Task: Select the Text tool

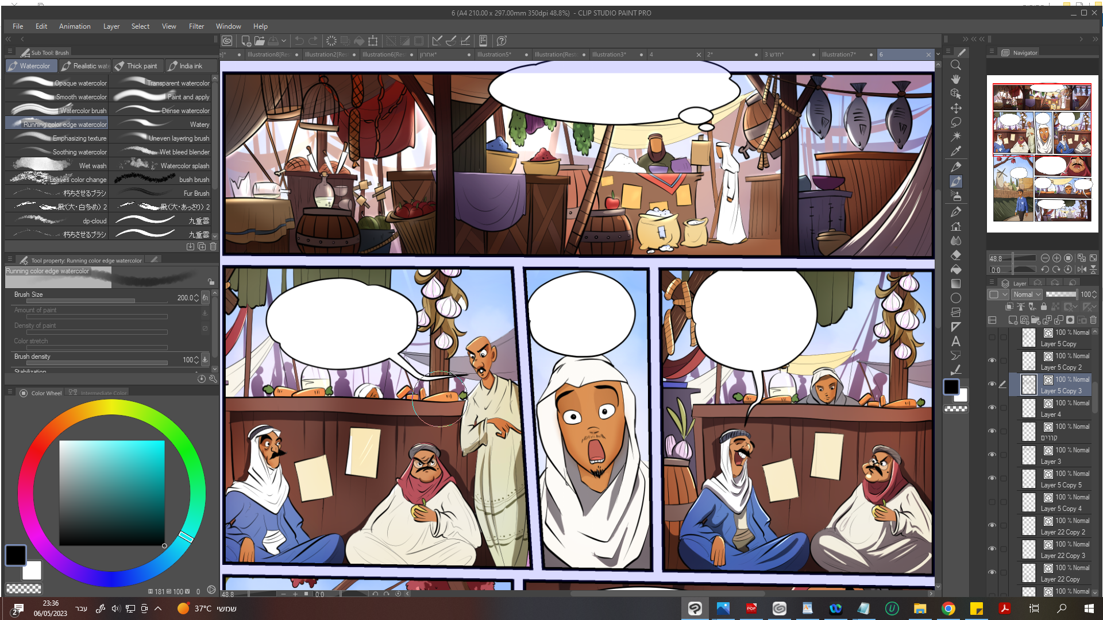Action: tap(956, 341)
